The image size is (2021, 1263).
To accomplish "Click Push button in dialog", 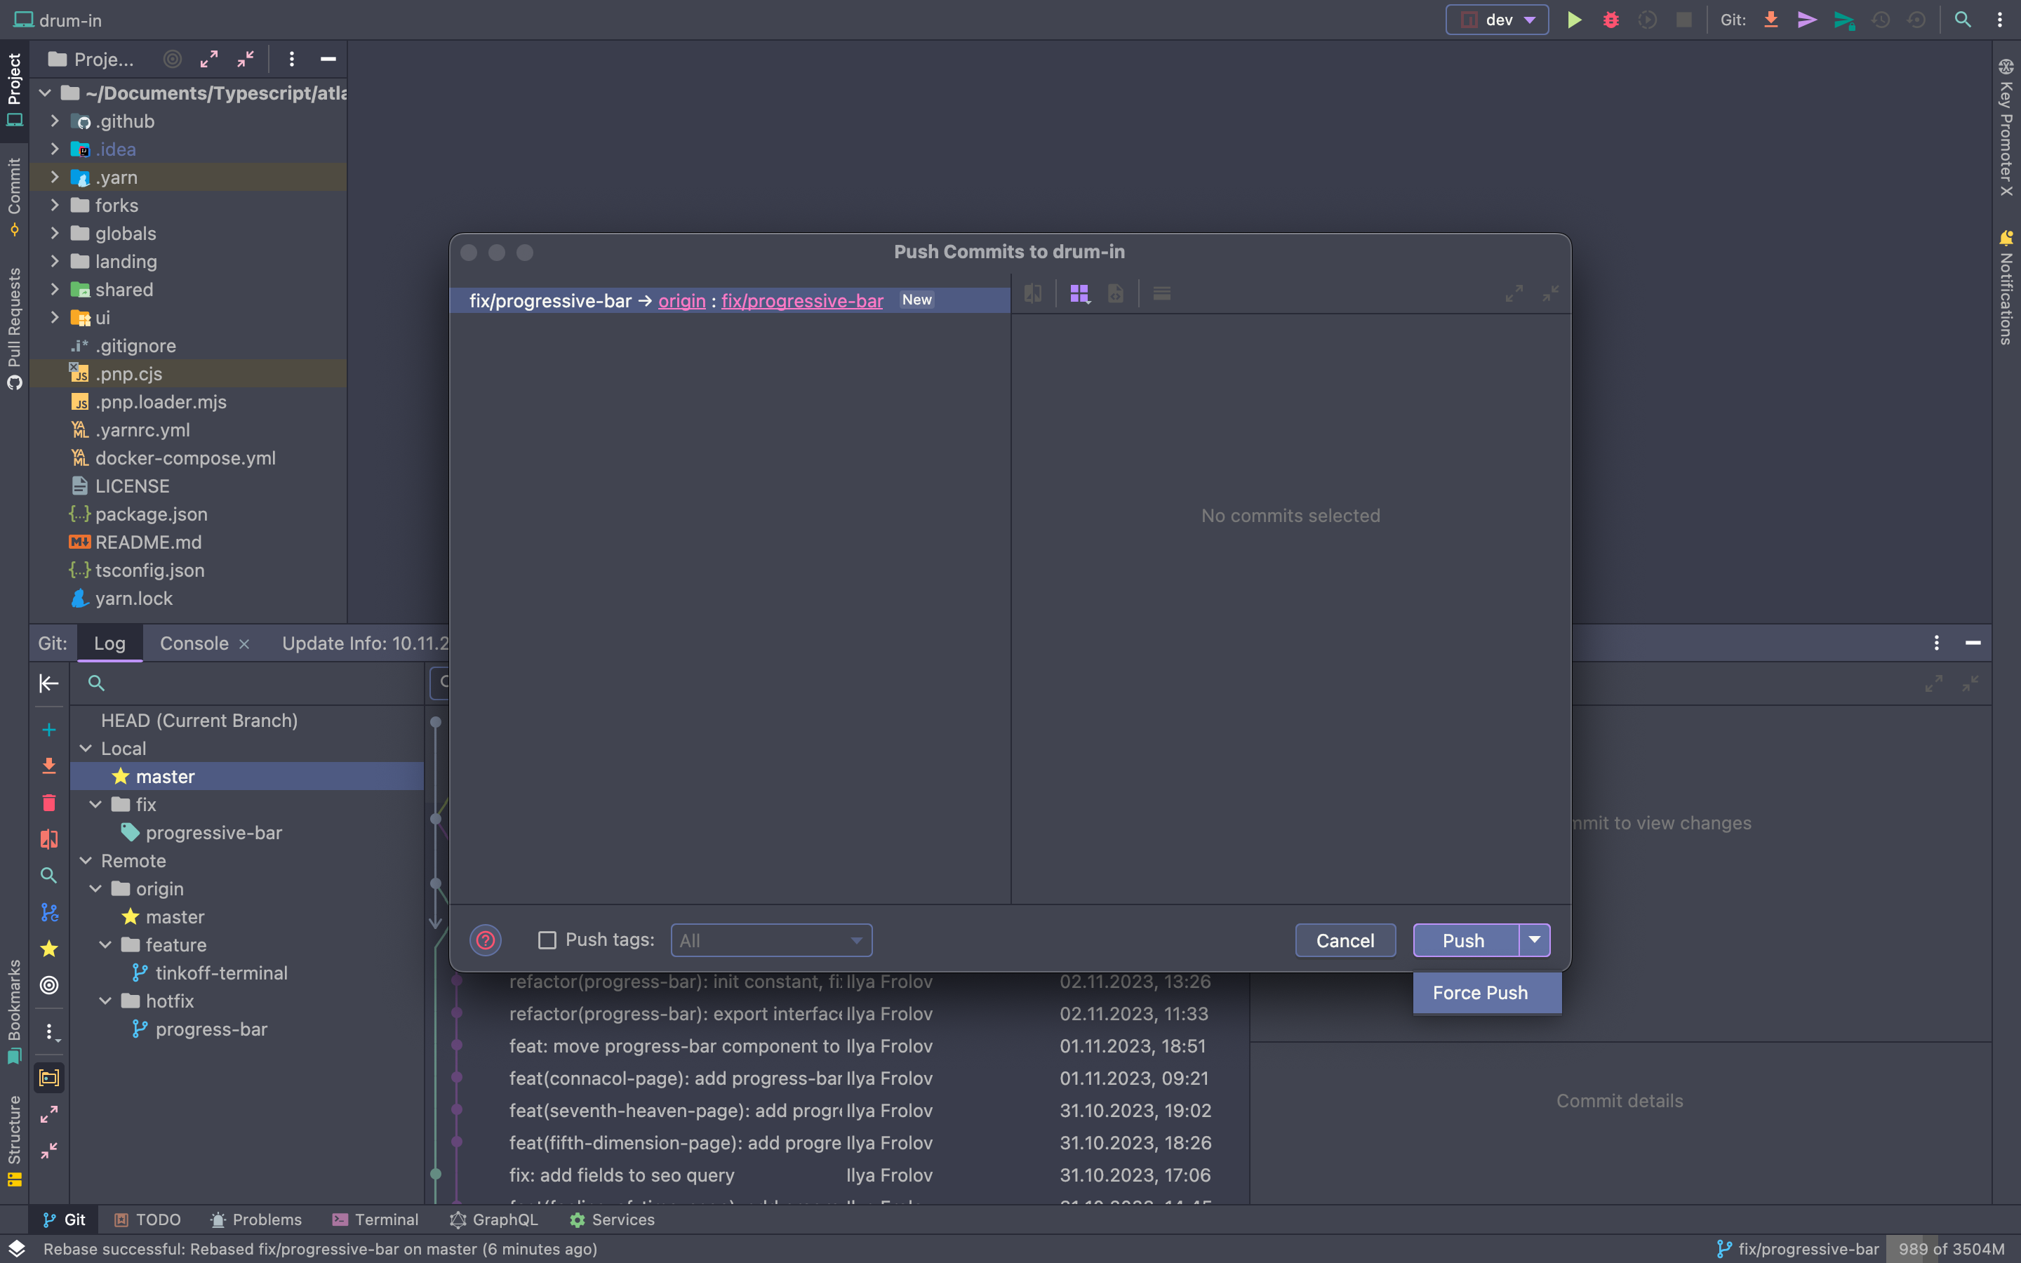I will [1466, 940].
